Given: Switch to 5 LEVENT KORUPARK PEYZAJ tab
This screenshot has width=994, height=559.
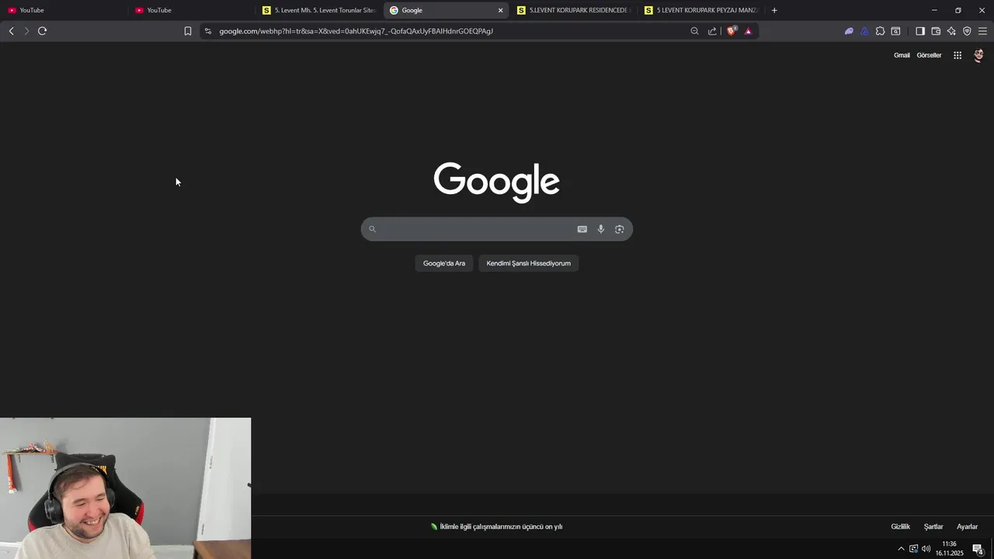Looking at the screenshot, I should (701, 10).
